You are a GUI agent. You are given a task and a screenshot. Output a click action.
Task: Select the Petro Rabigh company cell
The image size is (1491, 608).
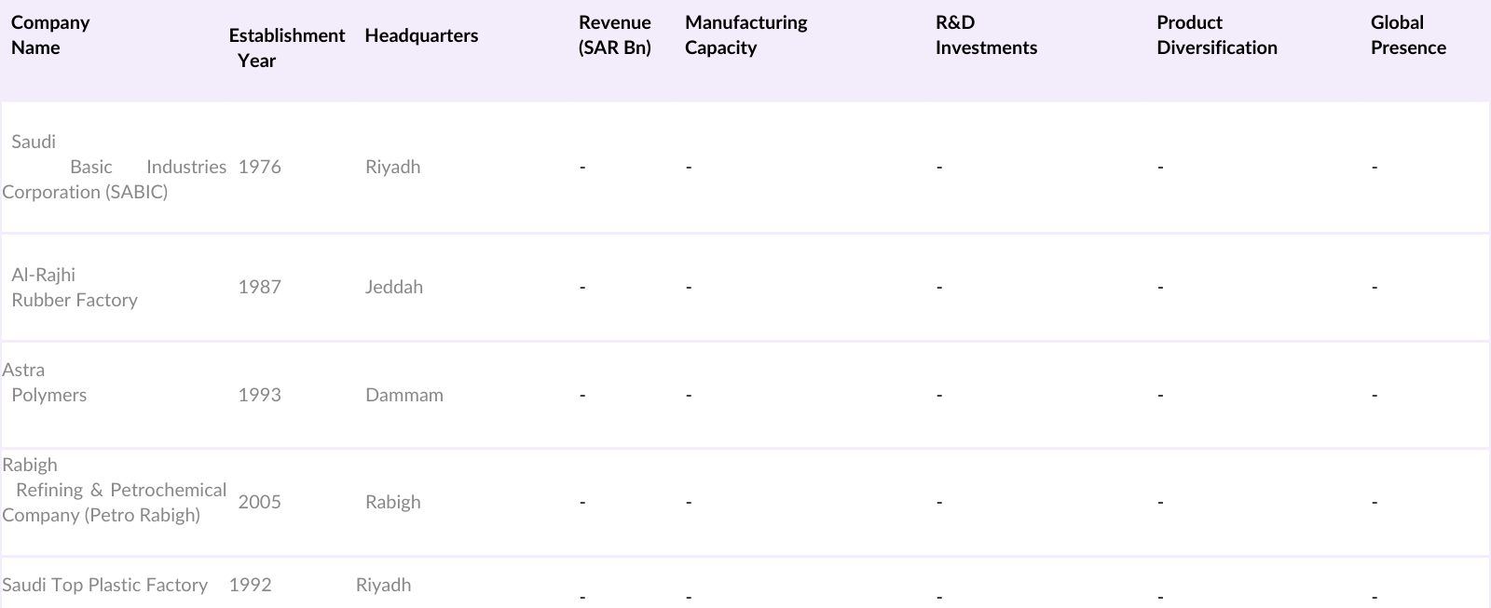[114, 490]
